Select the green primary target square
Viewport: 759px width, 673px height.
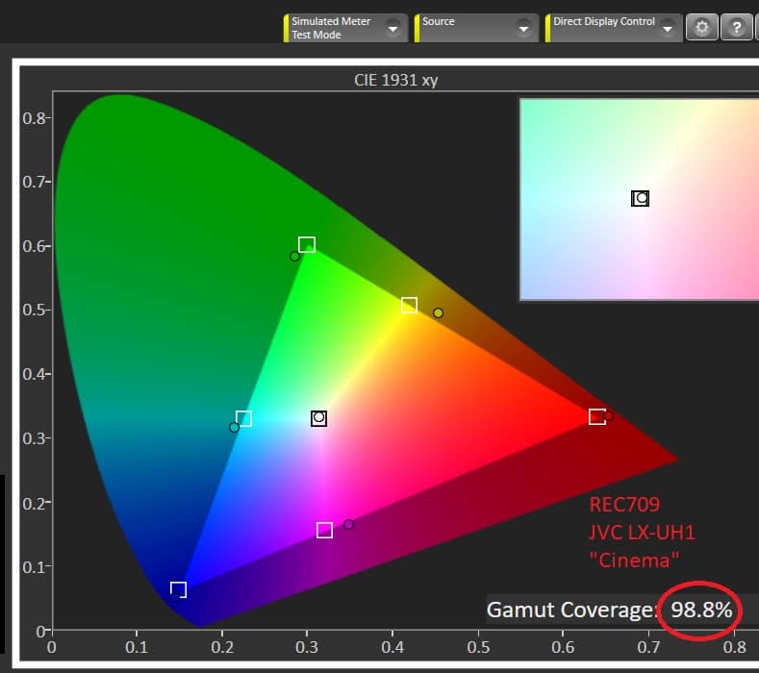pos(307,245)
